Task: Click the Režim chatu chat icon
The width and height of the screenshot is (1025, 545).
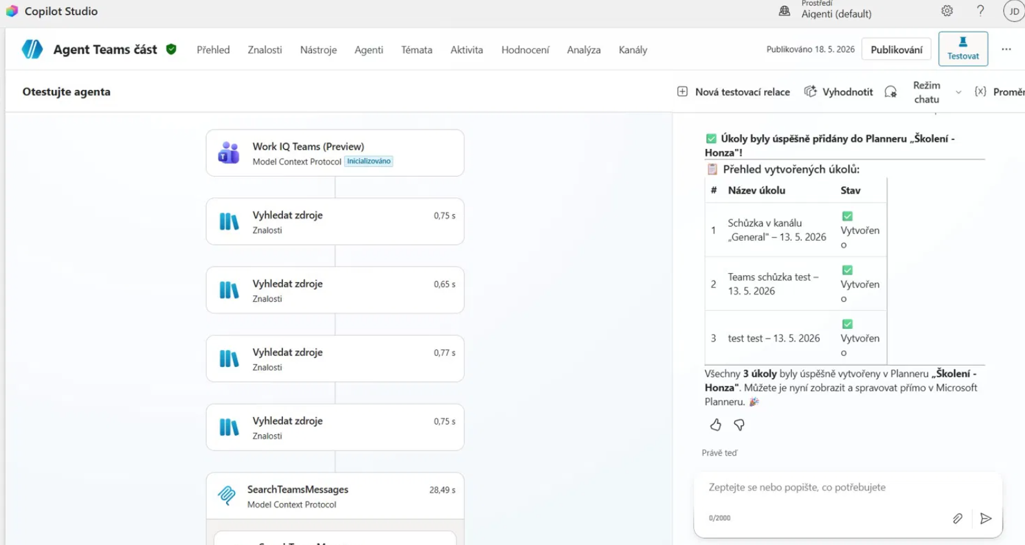Action: [x=891, y=92]
